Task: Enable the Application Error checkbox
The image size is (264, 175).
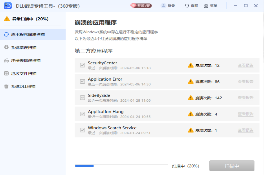Action: click(x=82, y=81)
